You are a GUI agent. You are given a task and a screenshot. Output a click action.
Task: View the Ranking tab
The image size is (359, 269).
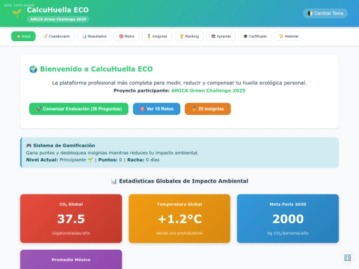click(x=189, y=36)
